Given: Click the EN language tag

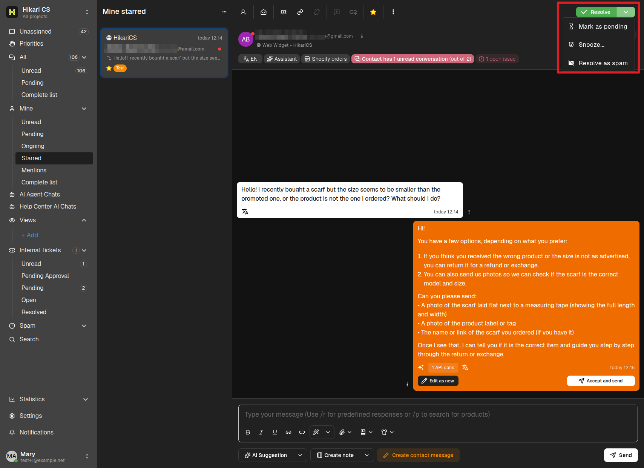Looking at the screenshot, I should click(250, 59).
